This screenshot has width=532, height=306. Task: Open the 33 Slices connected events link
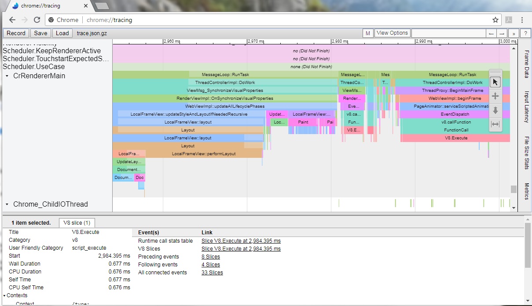(x=212, y=273)
